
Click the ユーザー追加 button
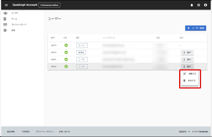(x=195, y=28)
